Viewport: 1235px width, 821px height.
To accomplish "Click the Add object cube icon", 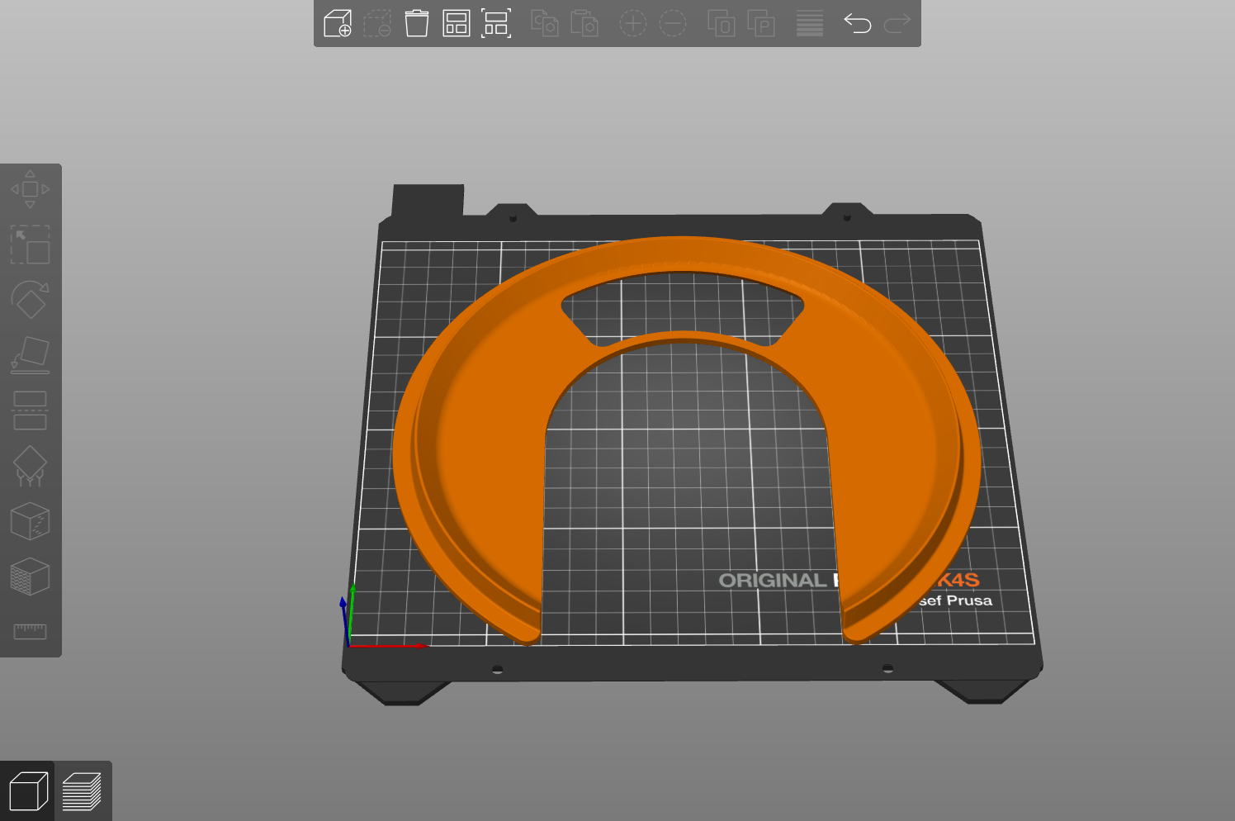I will [x=338, y=23].
